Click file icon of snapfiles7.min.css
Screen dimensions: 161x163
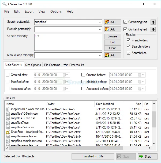[x=8, y=127]
